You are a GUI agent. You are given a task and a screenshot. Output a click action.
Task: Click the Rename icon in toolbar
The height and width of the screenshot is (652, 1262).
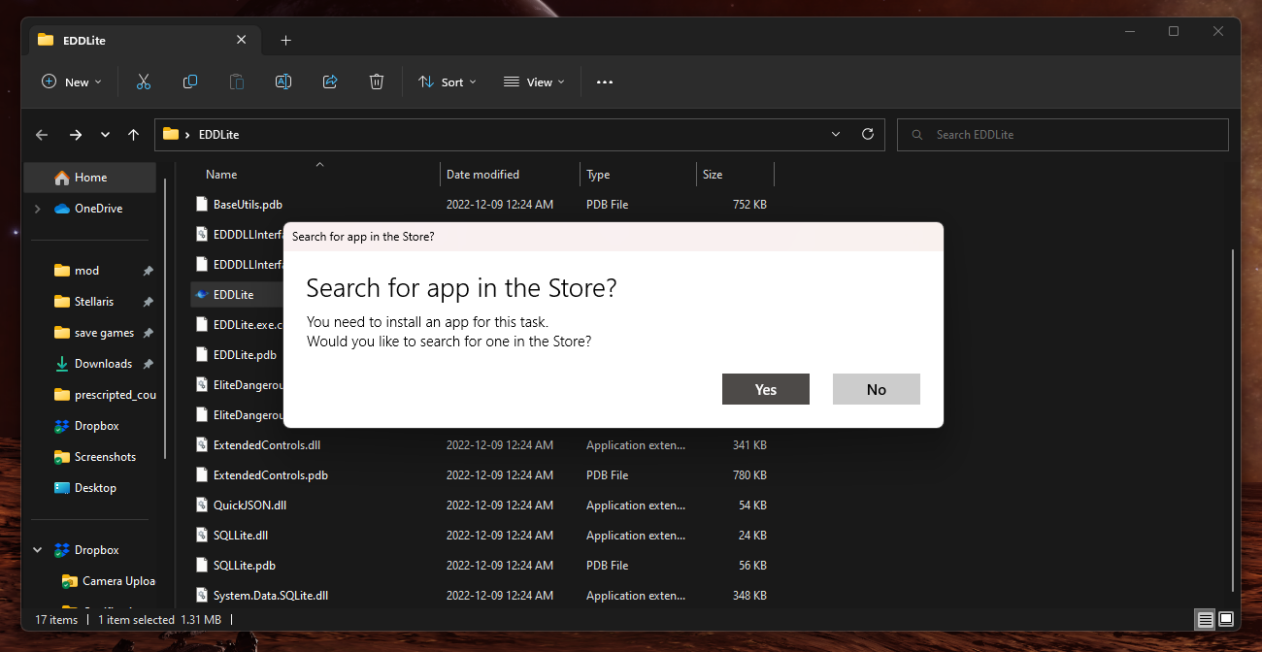tap(283, 82)
